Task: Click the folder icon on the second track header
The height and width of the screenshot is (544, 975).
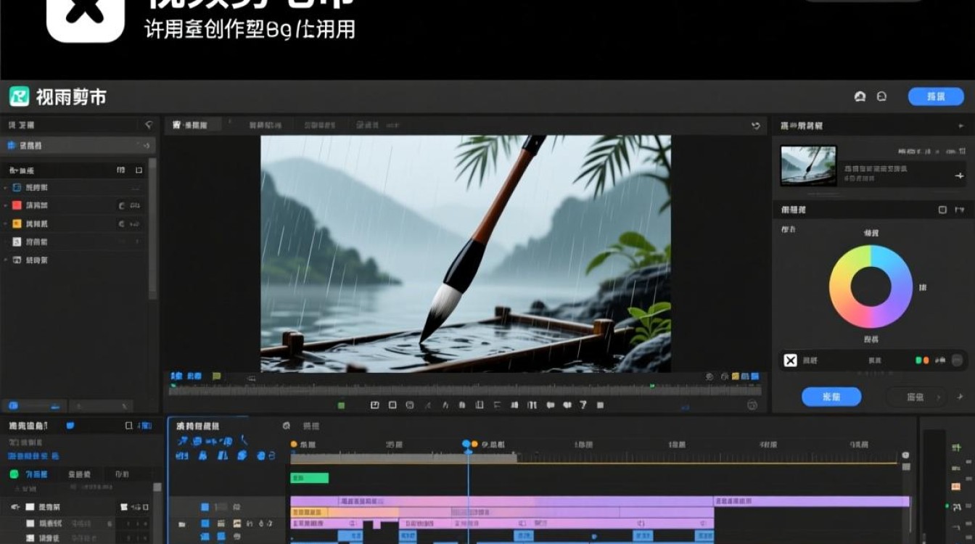Action: click(181, 524)
